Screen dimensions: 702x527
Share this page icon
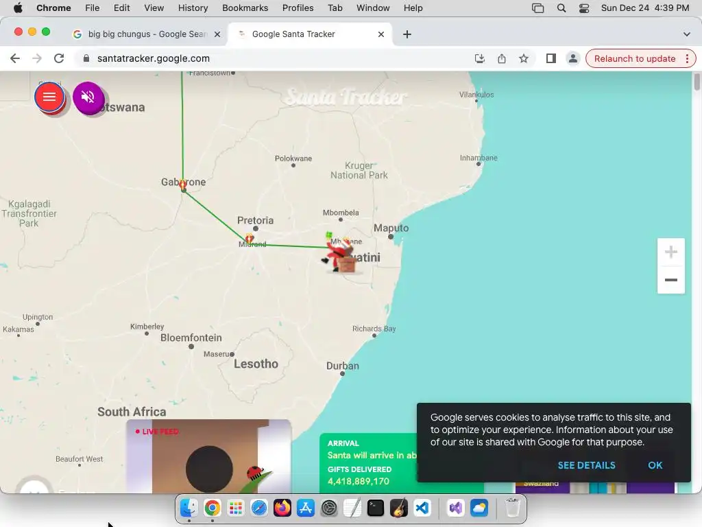coord(502,58)
